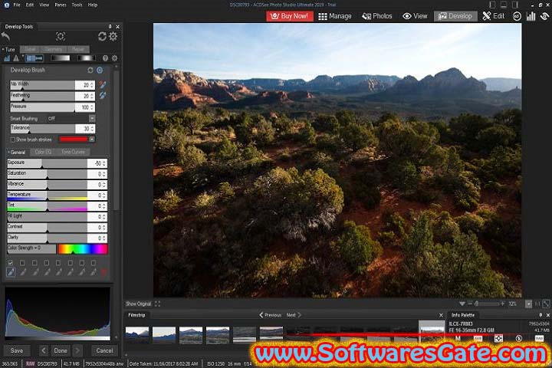
Task: Click the full screen icon next to Show Original
Action: point(157,304)
